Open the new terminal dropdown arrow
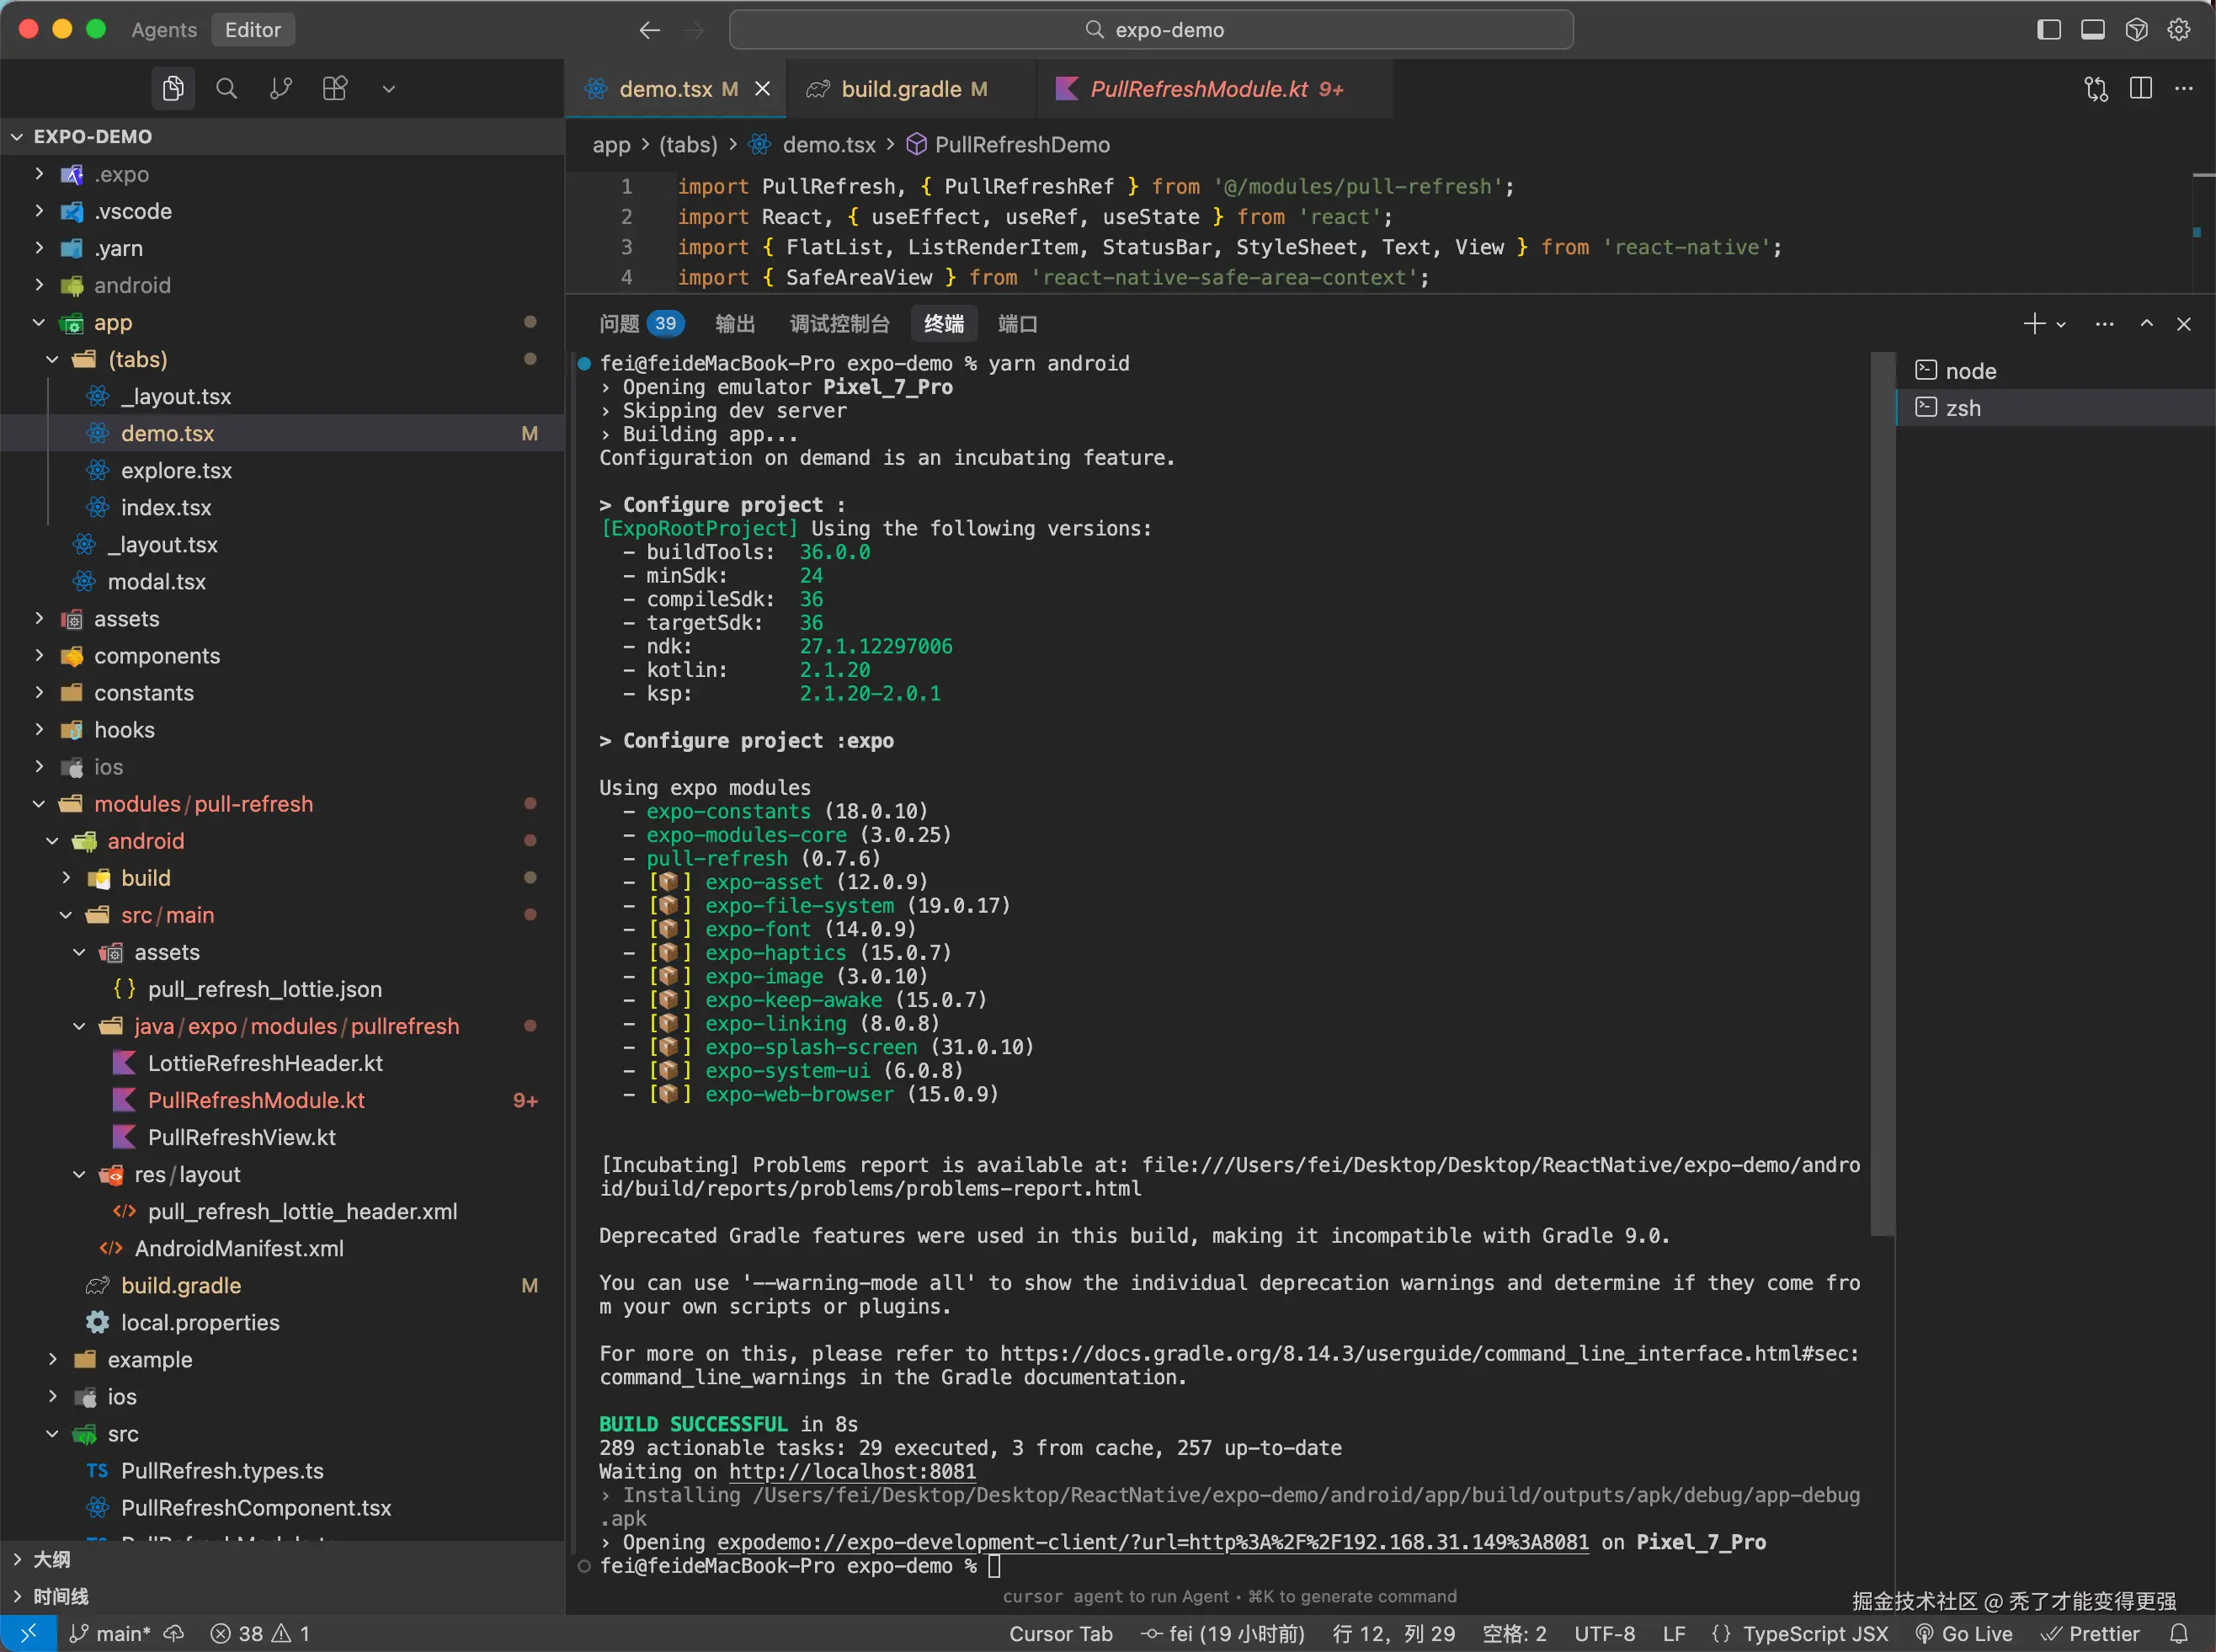Image resolution: width=2216 pixels, height=1652 pixels. [x=2061, y=325]
